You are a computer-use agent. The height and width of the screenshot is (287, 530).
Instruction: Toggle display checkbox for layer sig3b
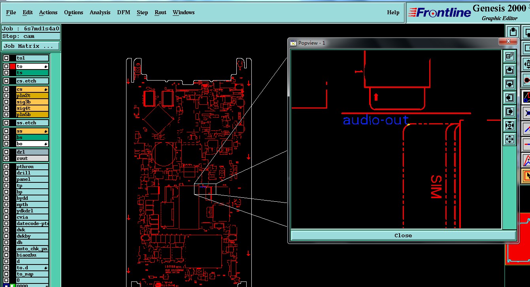6,102
